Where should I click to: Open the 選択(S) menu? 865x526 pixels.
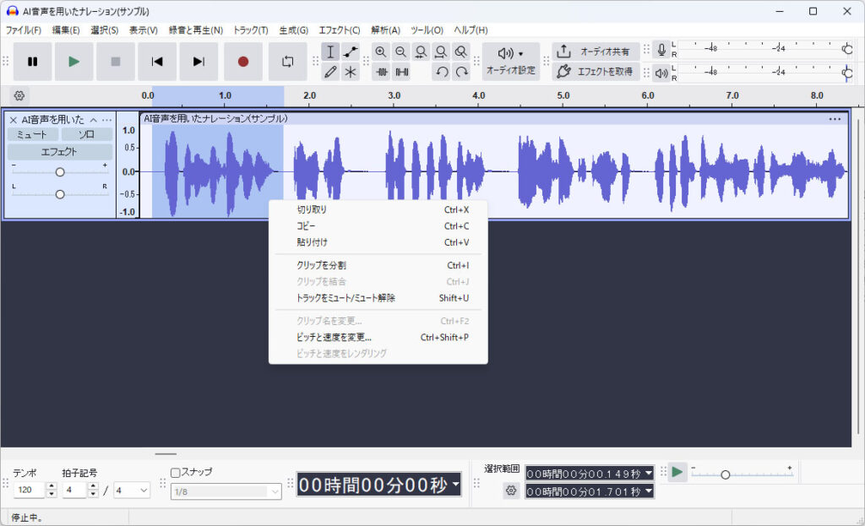point(104,30)
